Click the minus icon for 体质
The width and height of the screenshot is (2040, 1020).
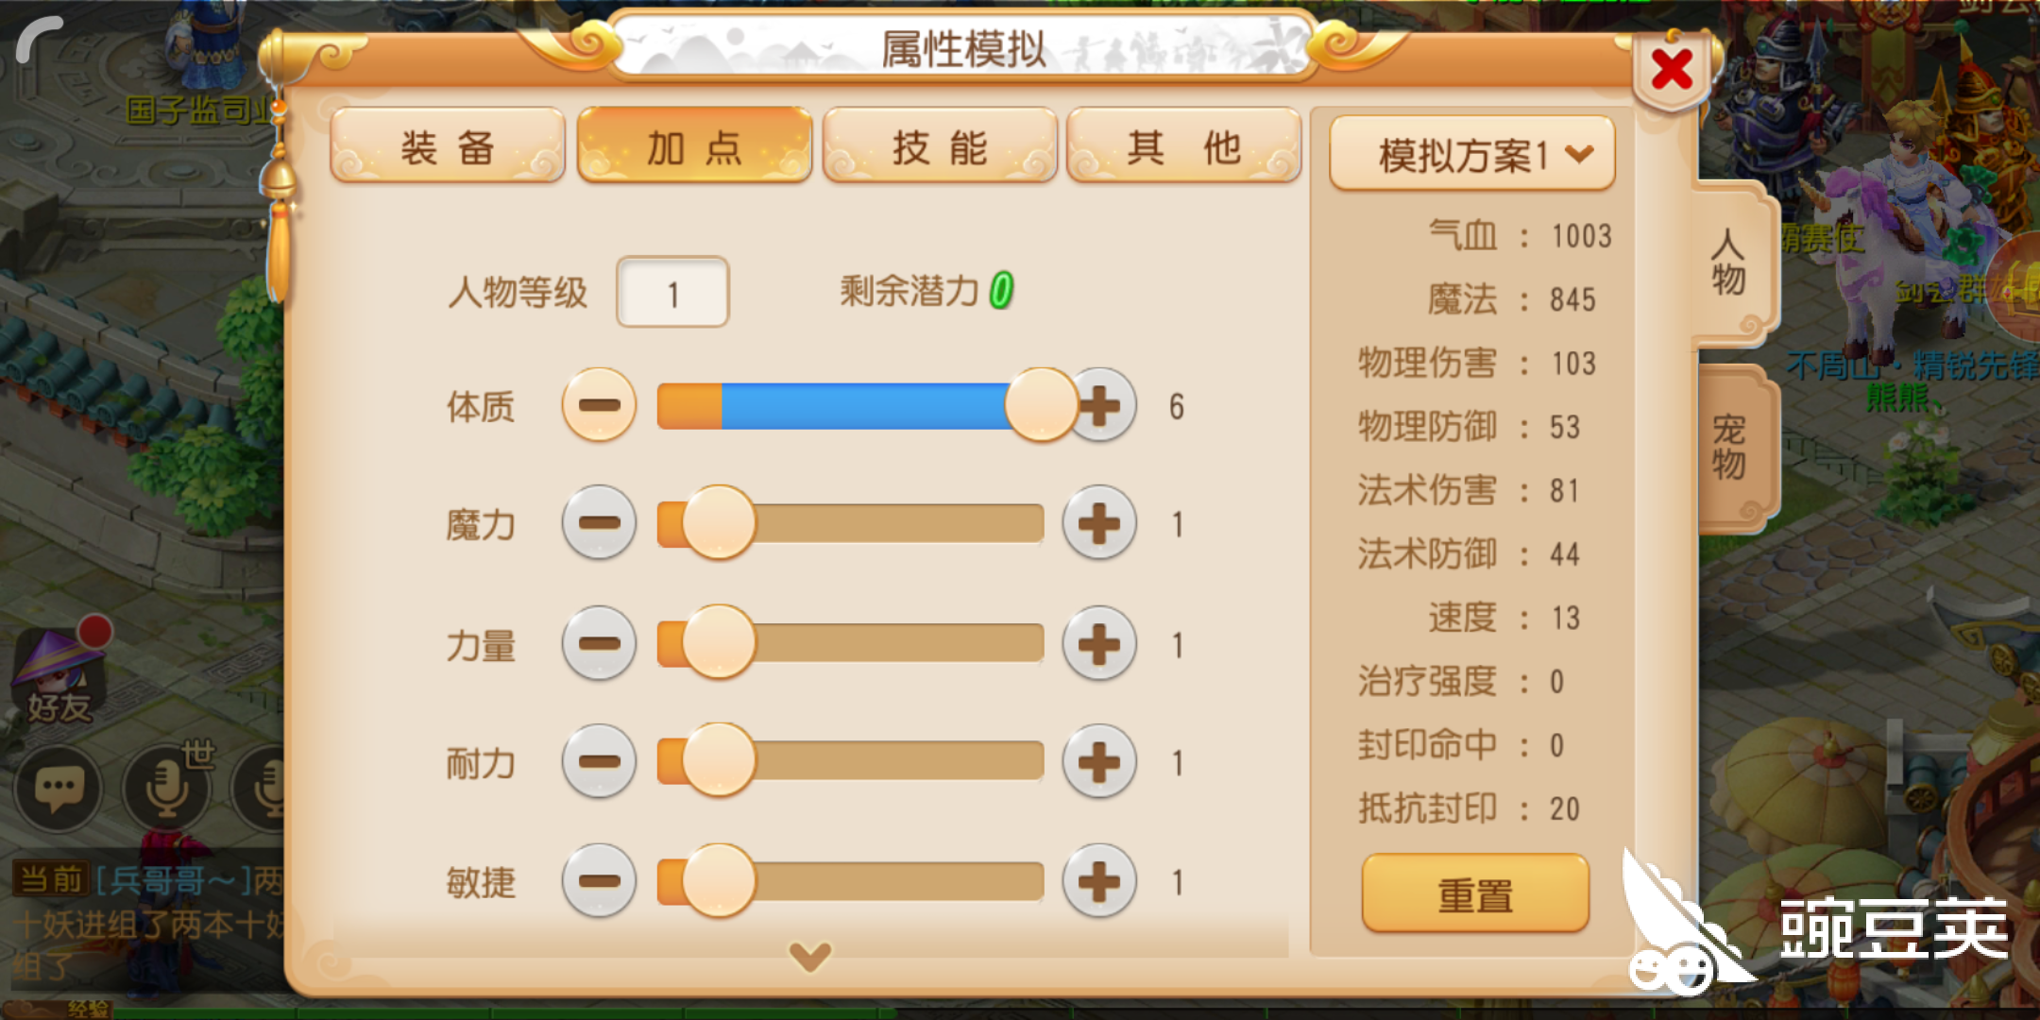(x=599, y=405)
